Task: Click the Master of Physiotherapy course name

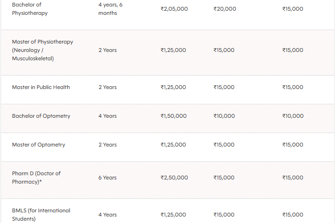Action: [42, 50]
